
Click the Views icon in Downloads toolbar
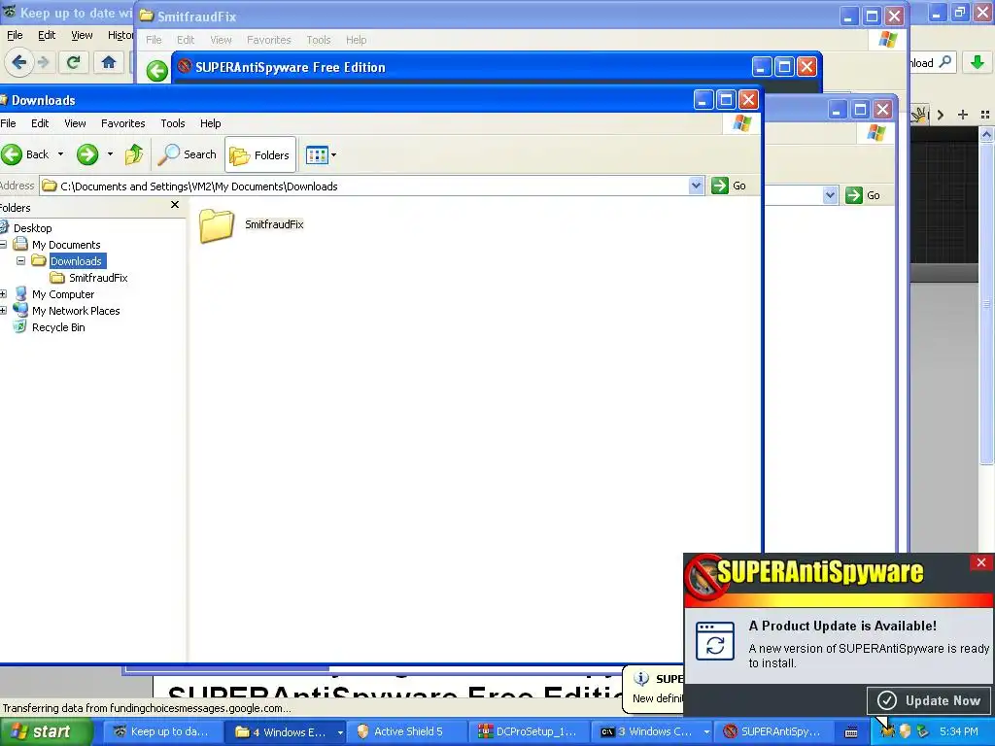point(317,154)
